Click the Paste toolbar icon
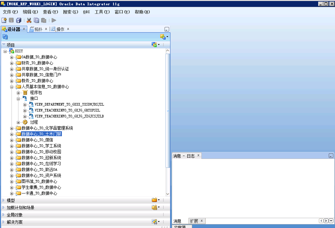This screenshot has width=335, height=228. coord(43,20)
